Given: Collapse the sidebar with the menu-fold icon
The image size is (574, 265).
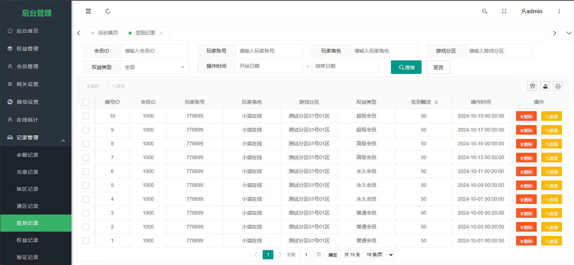Looking at the screenshot, I should click(x=88, y=11).
